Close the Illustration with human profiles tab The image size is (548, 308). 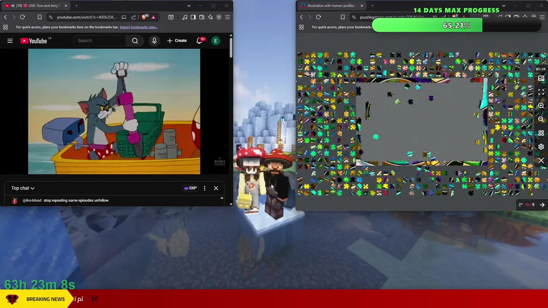coord(362,6)
